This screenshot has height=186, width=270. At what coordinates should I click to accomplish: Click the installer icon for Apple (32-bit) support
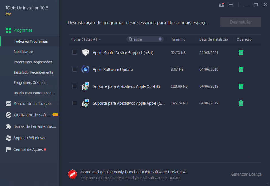coord(85,86)
